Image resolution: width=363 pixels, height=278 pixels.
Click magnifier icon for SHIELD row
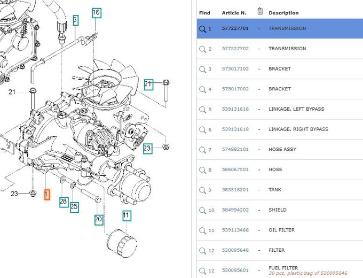pyautogui.click(x=202, y=211)
